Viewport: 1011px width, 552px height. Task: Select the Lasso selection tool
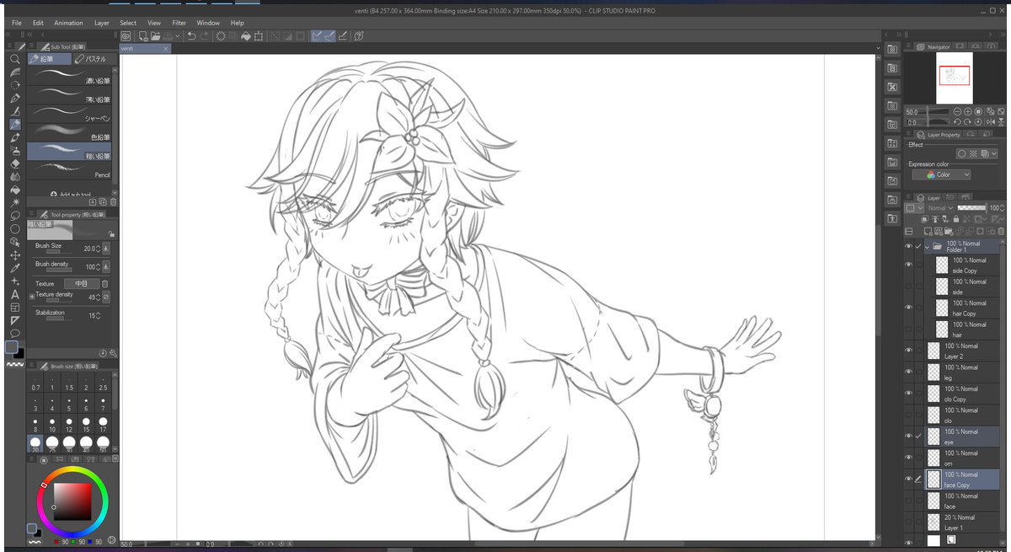pos(15,216)
